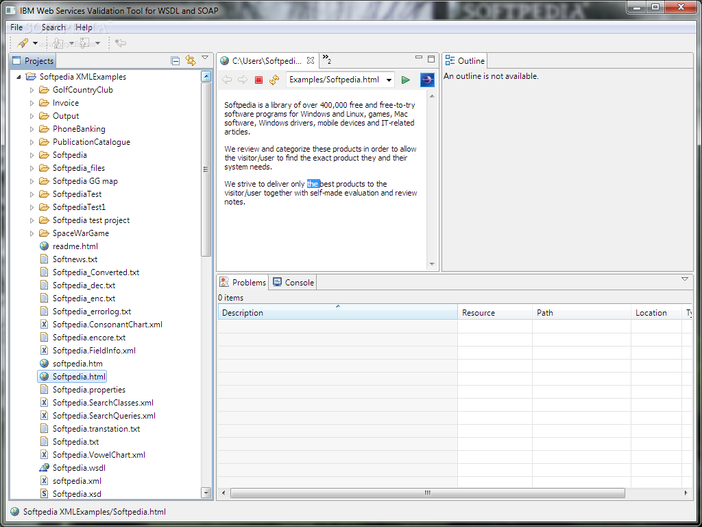The height and width of the screenshot is (527, 702).
Task: Click the schema icon beside Softpedia.xsd
Action: coord(44,494)
